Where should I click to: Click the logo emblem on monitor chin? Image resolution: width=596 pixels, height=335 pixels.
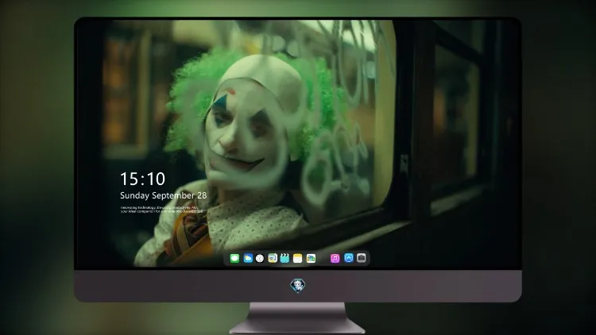point(298,286)
